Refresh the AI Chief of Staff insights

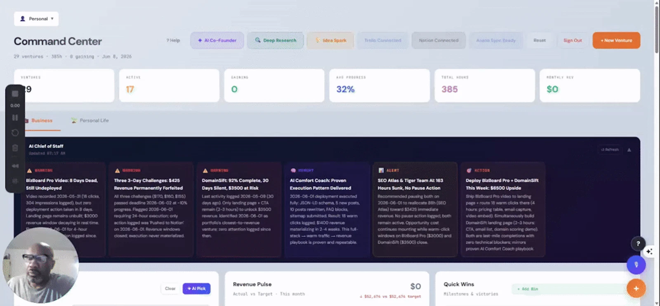(x=610, y=150)
